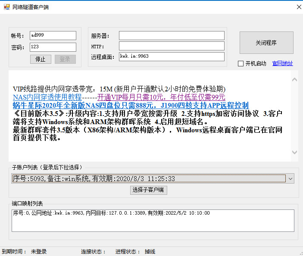Image resolution: width=303 pixels, height=256 pixels.
Task: Enable the 开机启动 checkbox
Action: click(x=241, y=64)
